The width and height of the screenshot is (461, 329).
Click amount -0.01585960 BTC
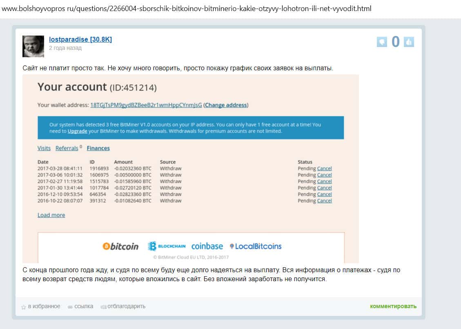click(x=133, y=181)
